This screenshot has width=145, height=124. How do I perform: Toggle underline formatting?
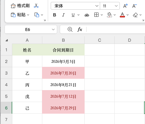click(73, 15)
